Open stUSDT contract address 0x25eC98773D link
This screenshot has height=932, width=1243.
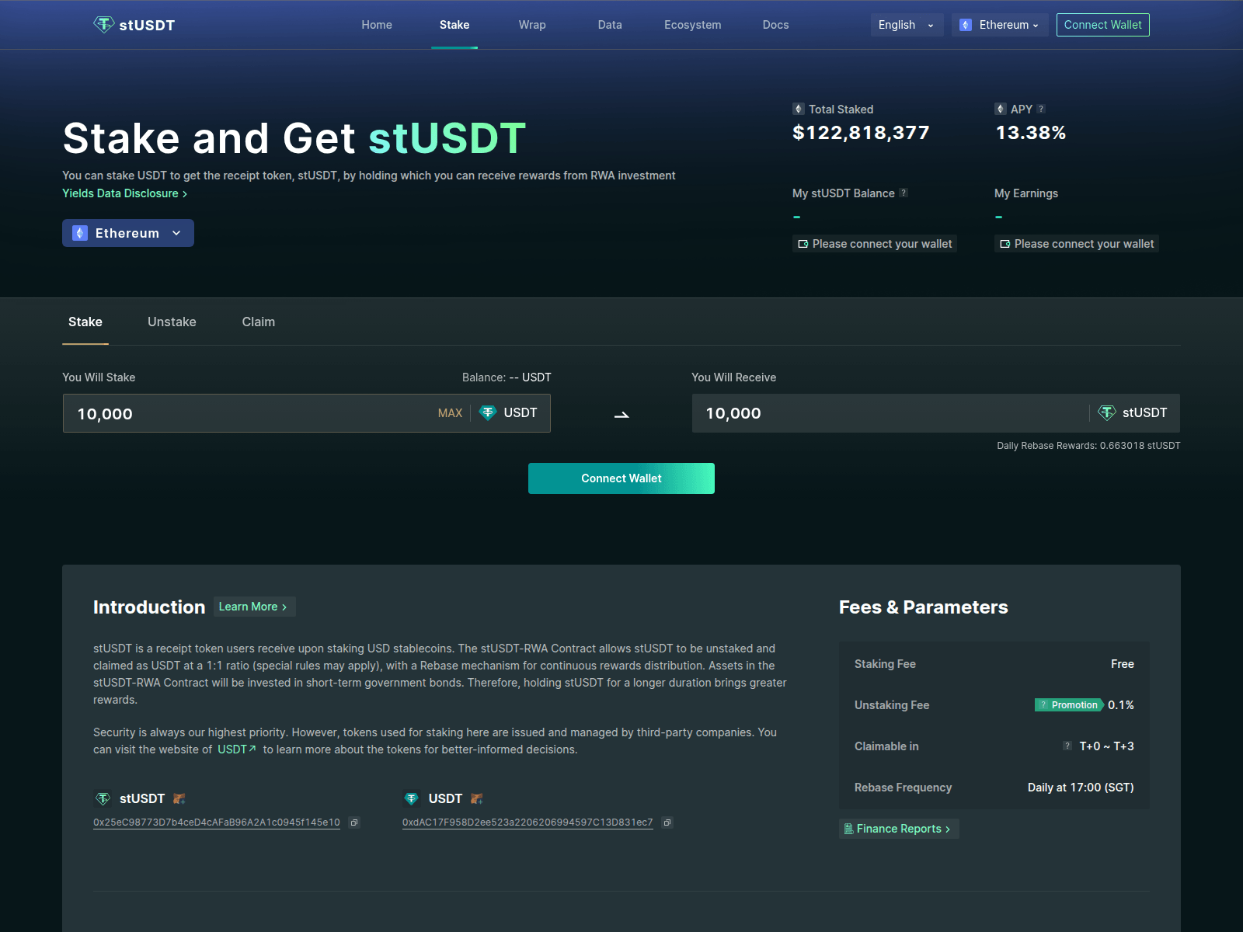[x=217, y=822]
